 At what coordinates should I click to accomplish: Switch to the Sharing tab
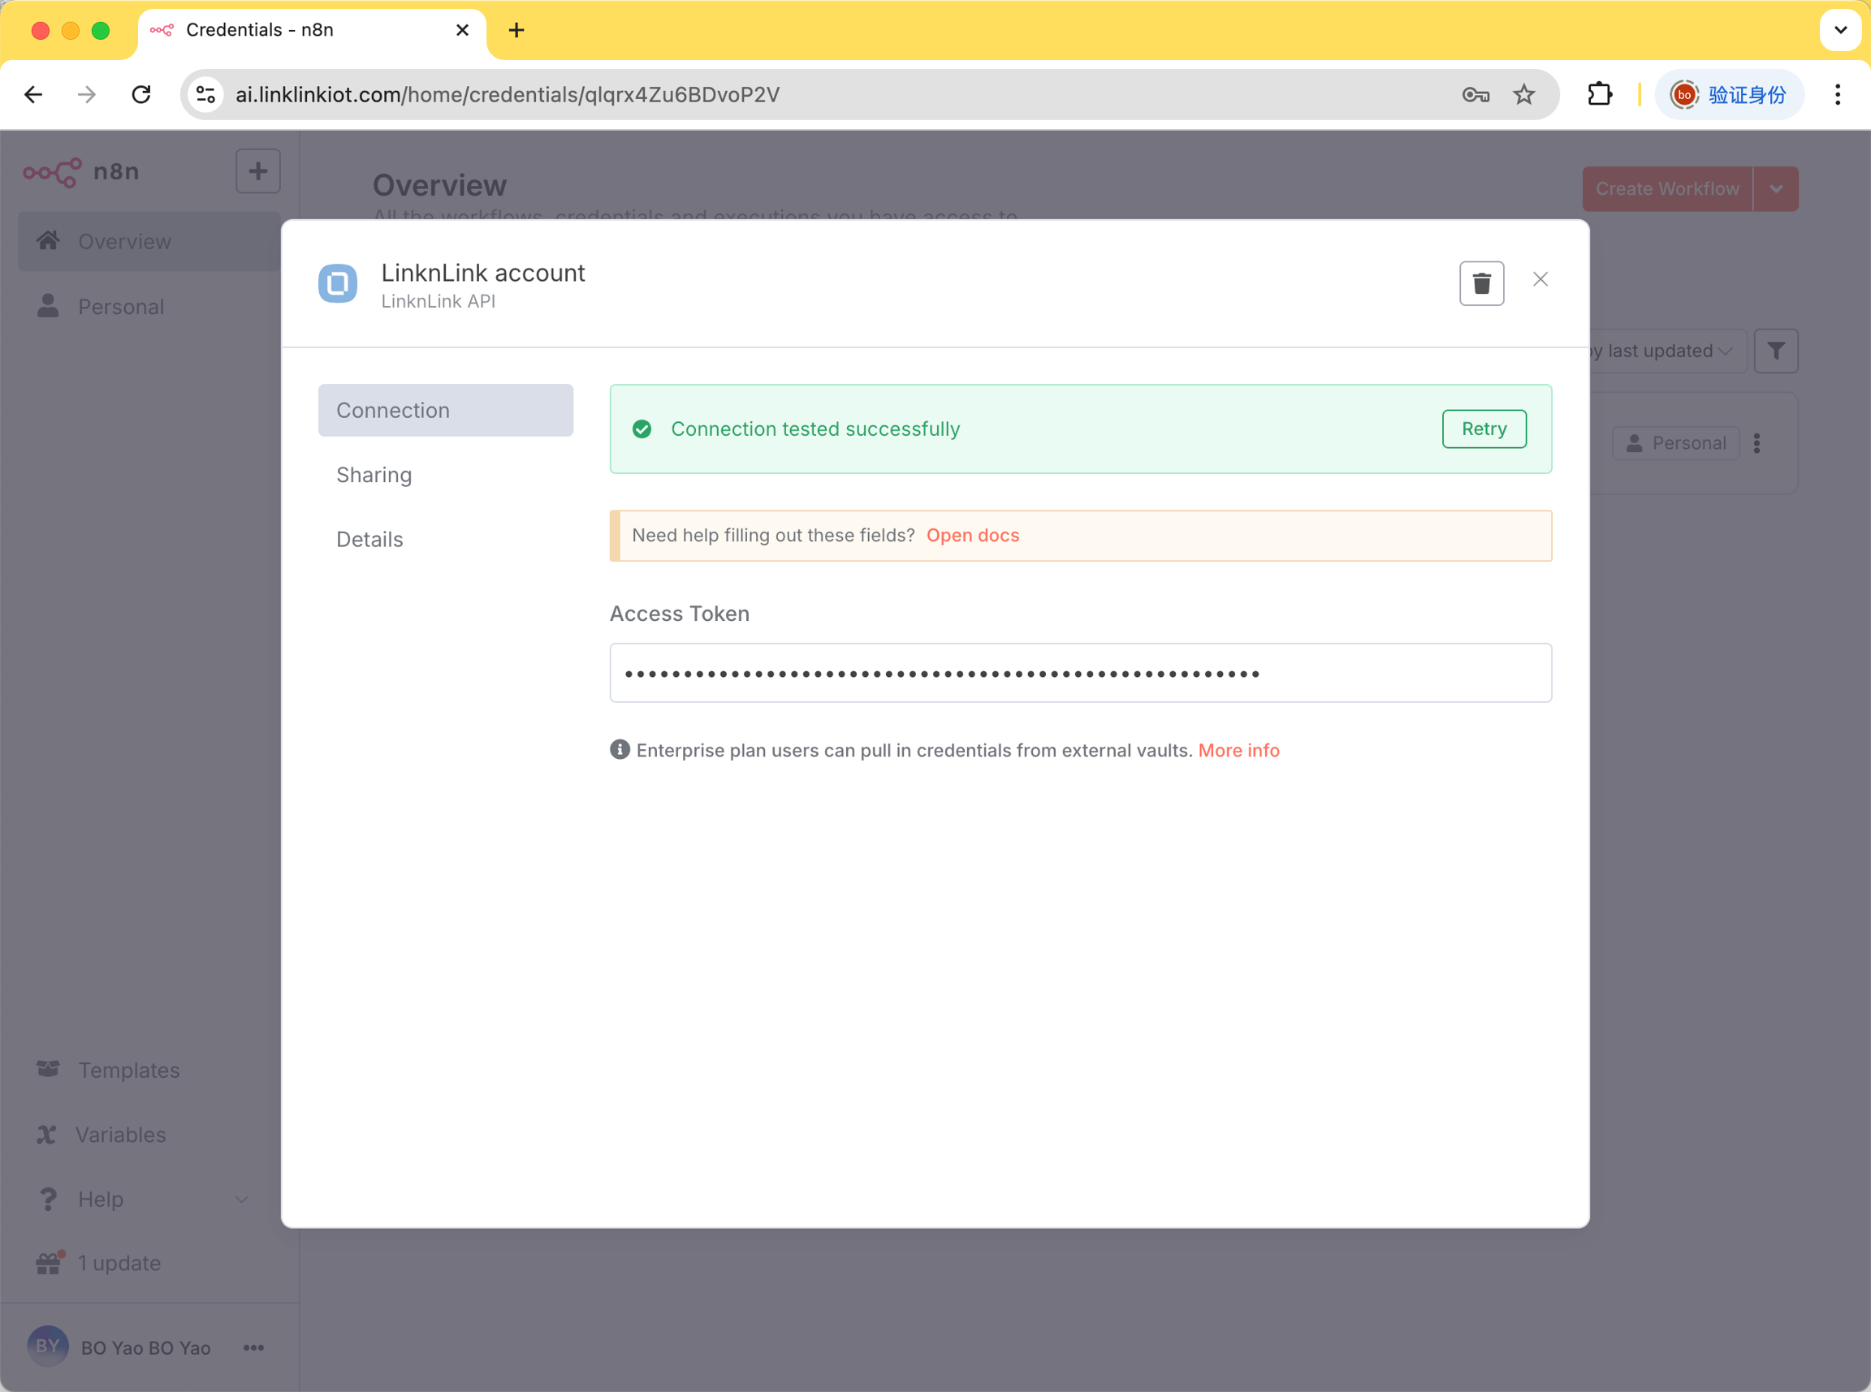point(374,476)
